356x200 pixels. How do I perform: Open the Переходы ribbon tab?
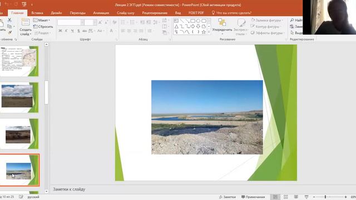pos(78,13)
